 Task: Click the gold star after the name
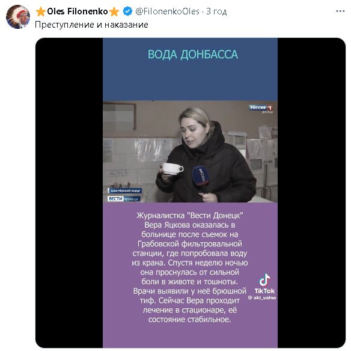point(114,11)
